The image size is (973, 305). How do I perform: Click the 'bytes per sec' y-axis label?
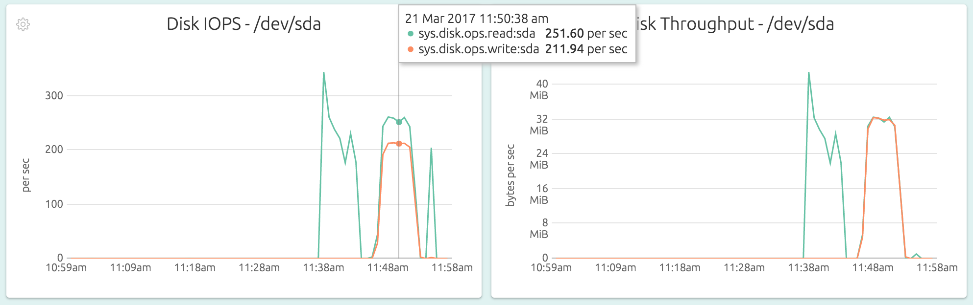coord(511,175)
